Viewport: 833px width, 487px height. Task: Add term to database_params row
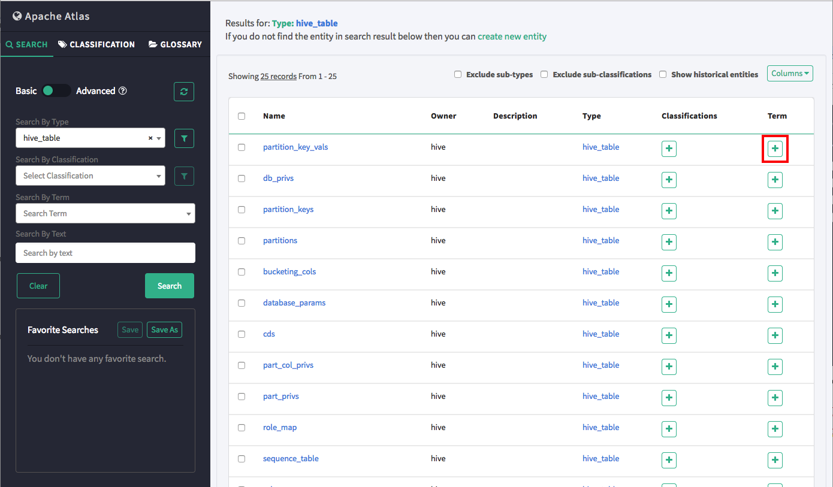775,304
